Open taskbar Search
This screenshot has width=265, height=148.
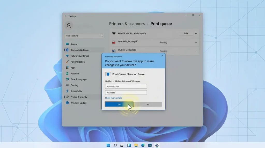pos(115,145)
